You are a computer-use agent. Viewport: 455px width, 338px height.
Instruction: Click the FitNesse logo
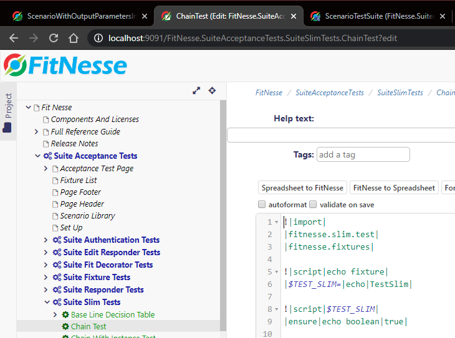coord(65,65)
